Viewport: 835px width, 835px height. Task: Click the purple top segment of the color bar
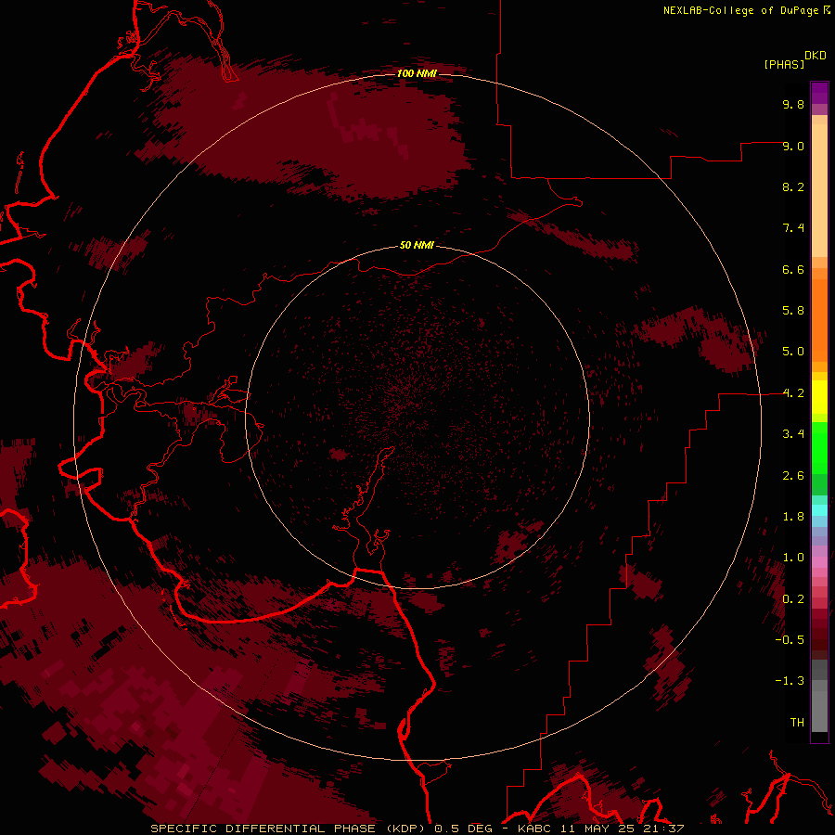pos(819,93)
